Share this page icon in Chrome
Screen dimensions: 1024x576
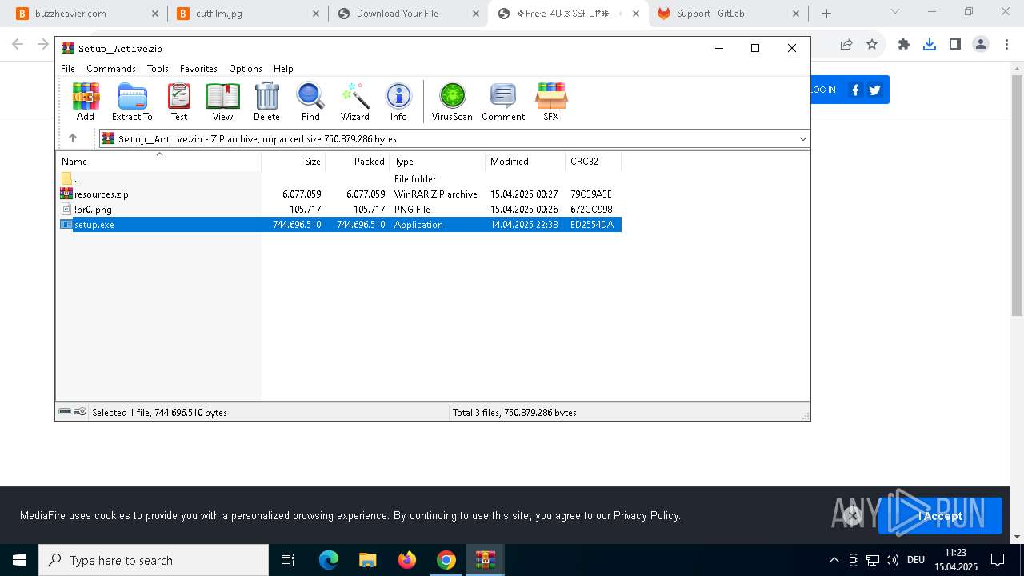click(846, 45)
